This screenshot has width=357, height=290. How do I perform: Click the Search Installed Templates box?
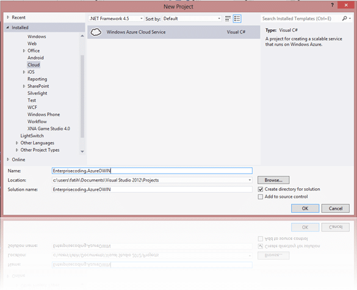pos(301,19)
